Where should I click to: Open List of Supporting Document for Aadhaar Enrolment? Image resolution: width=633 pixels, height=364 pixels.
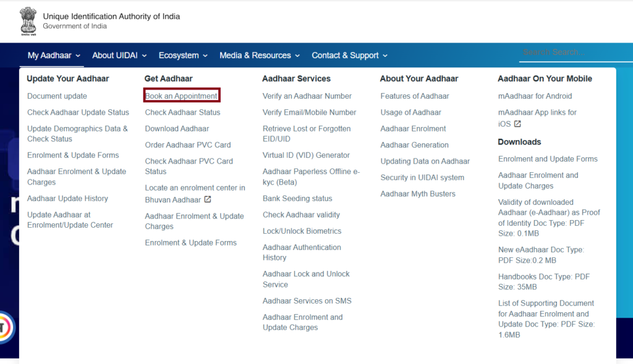pyautogui.click(x=546, y=319)
